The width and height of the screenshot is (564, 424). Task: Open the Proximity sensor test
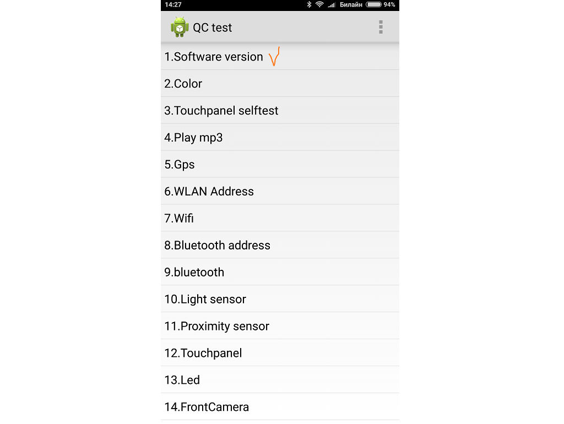[217, 327]
